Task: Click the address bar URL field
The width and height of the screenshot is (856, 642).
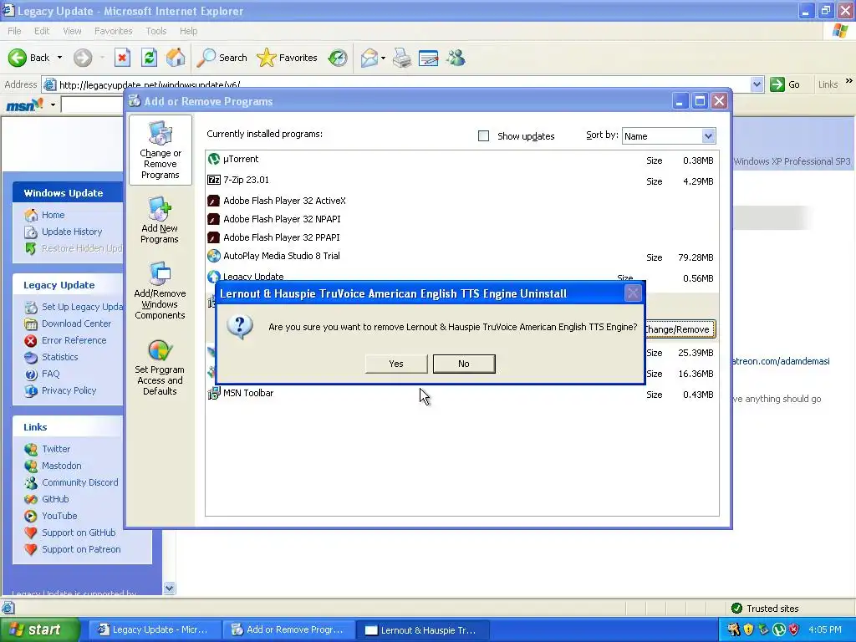Action: (403, 84)
